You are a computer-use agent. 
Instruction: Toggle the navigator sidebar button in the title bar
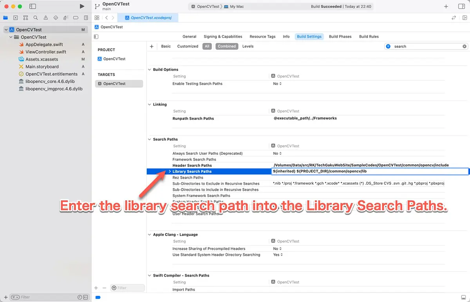tap(33, 6)
